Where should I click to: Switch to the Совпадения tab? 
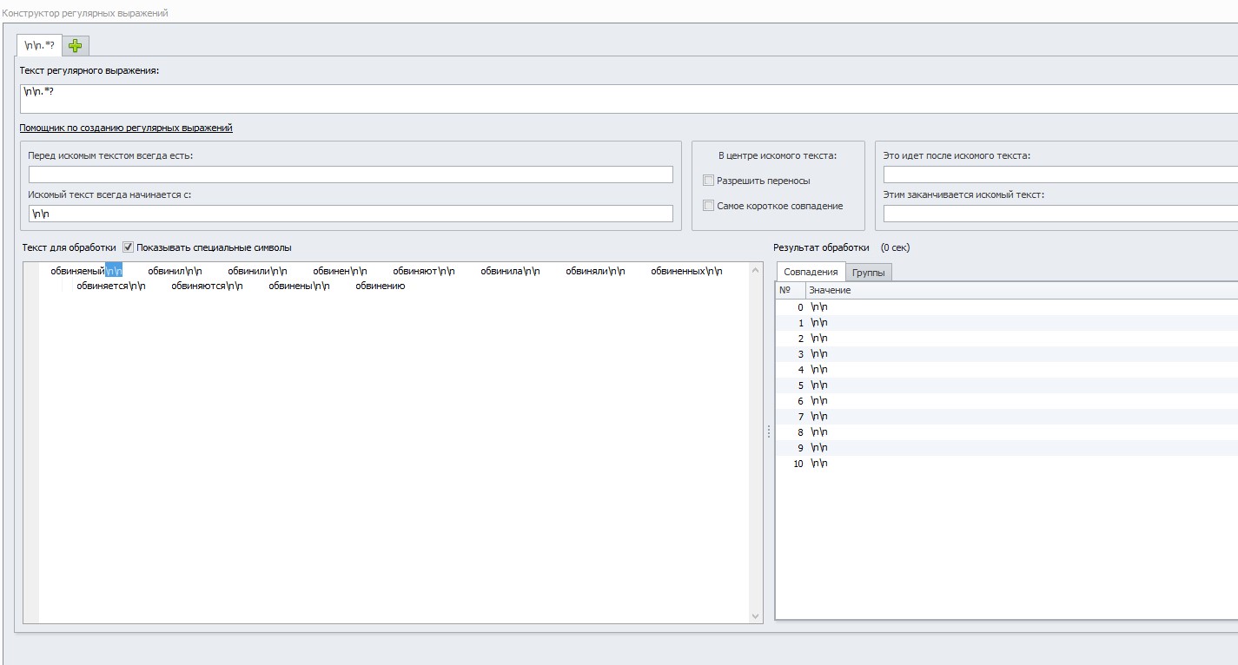tap(811, 272)
